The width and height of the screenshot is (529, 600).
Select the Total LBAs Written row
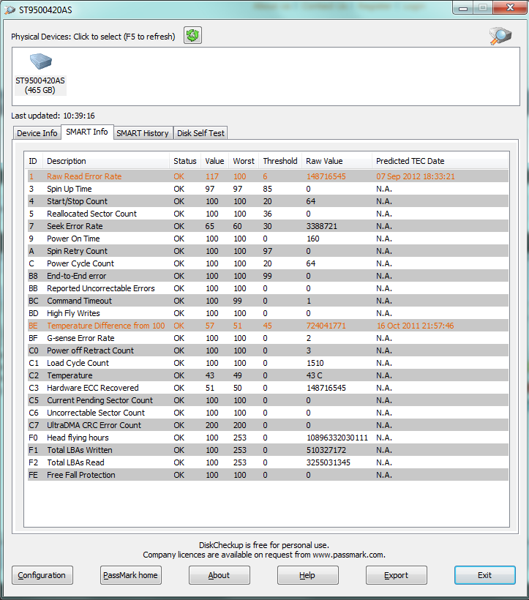[268, 450]
